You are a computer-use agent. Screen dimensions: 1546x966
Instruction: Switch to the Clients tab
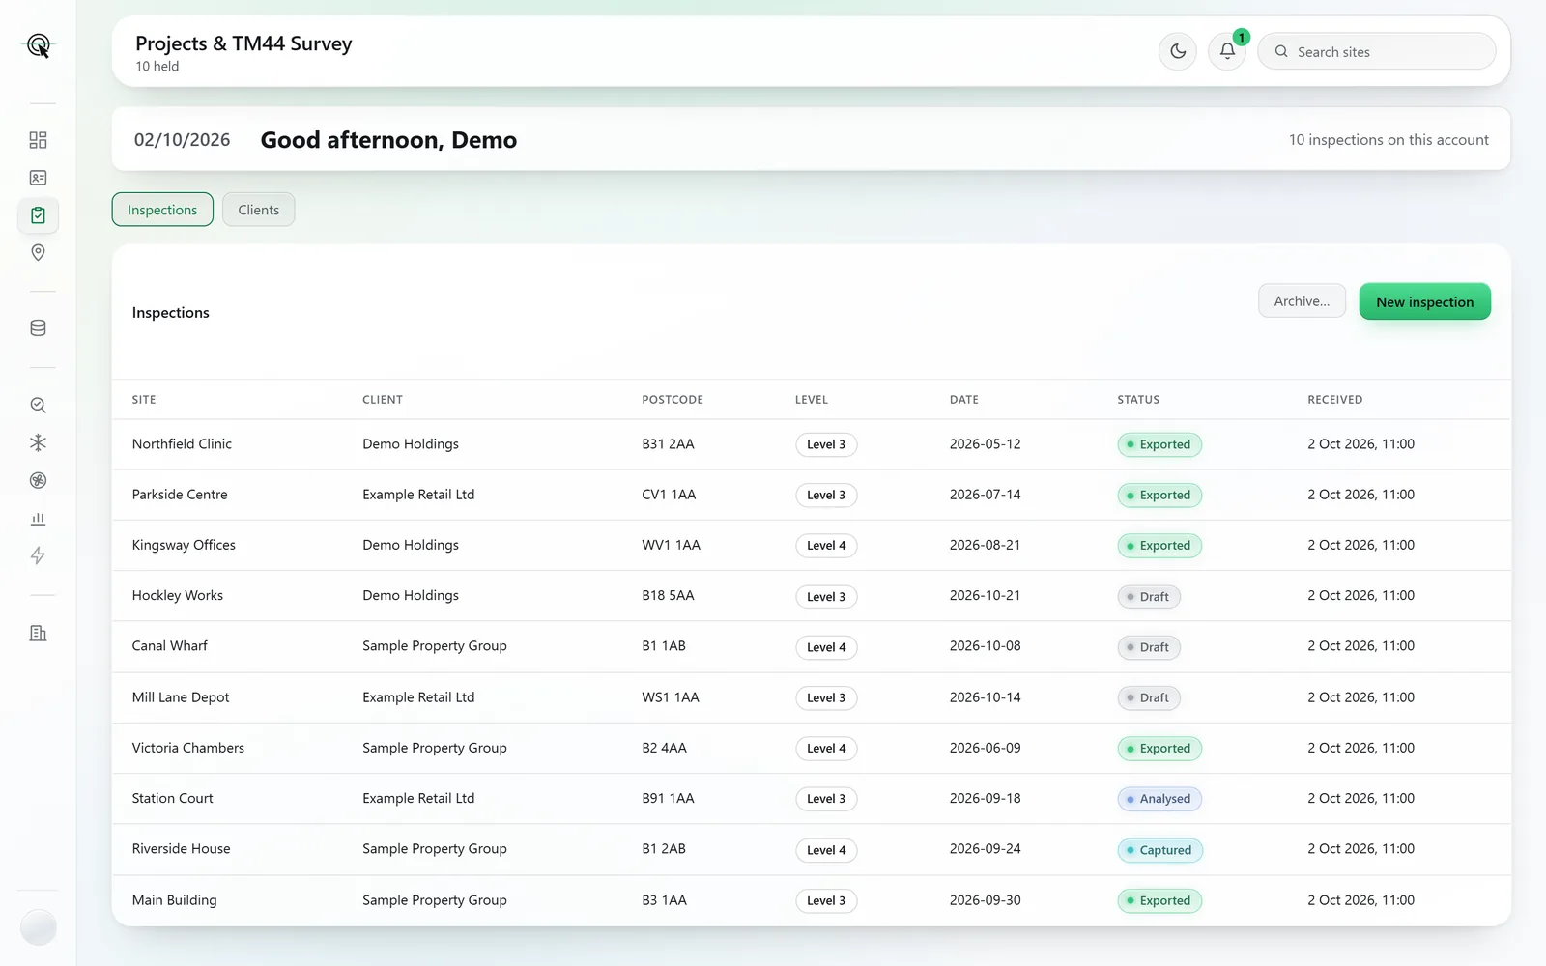(x=258, y=210)
